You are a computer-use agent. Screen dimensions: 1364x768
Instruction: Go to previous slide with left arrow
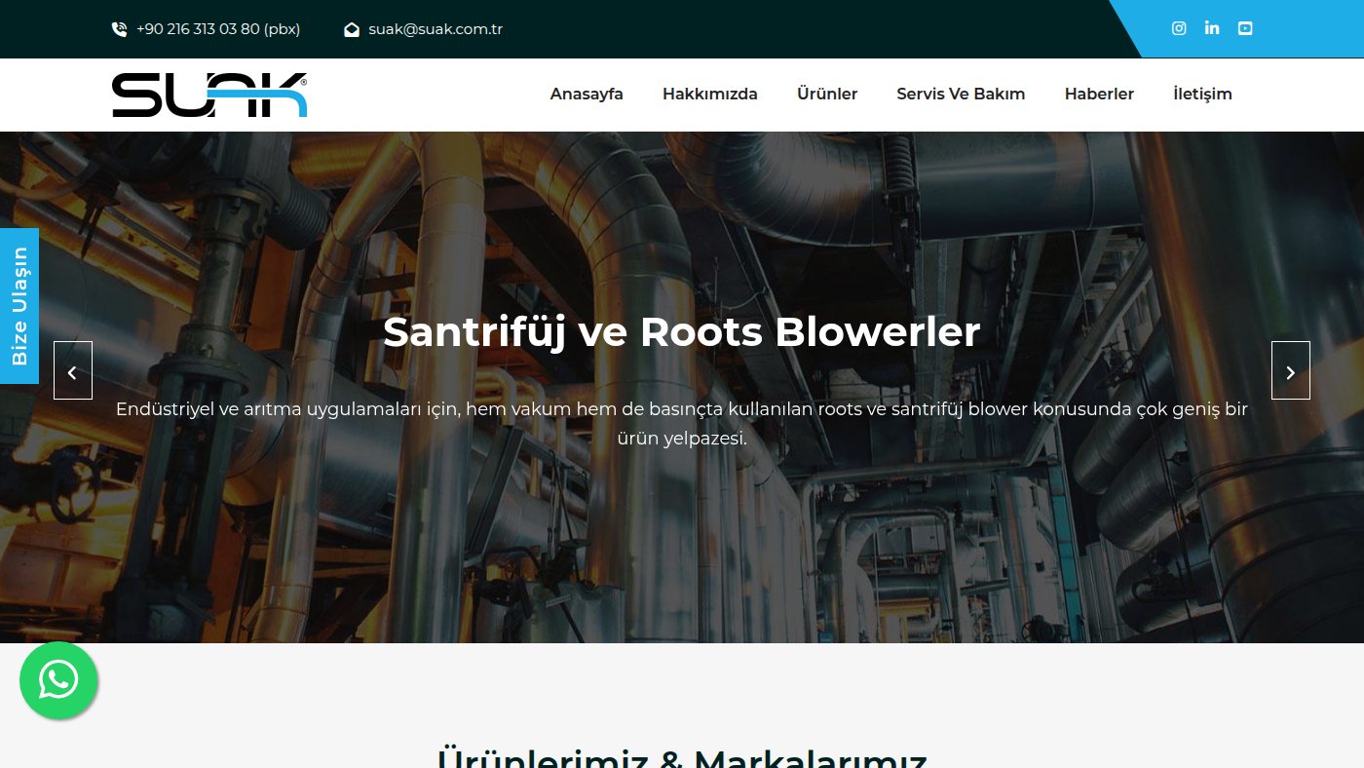pos(73,370)
